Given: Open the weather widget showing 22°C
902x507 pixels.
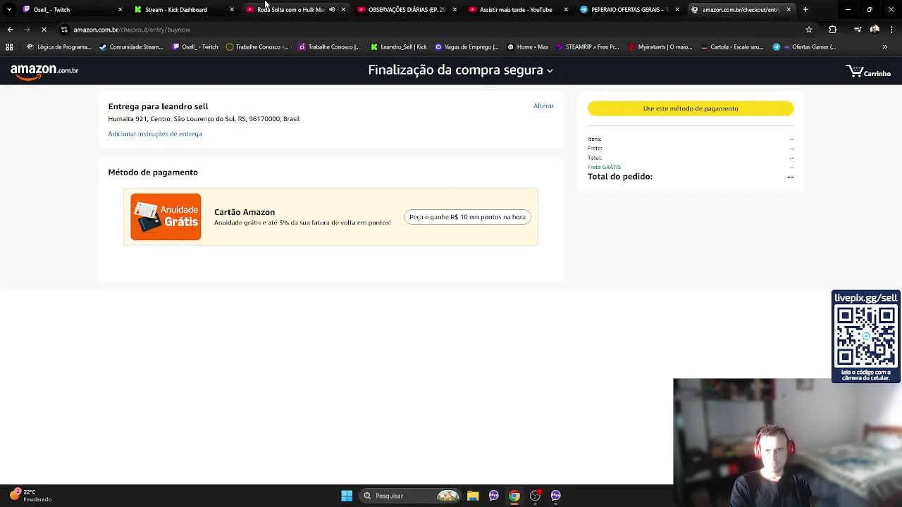Looking at the screenshot, I should [x=30, y=496].
